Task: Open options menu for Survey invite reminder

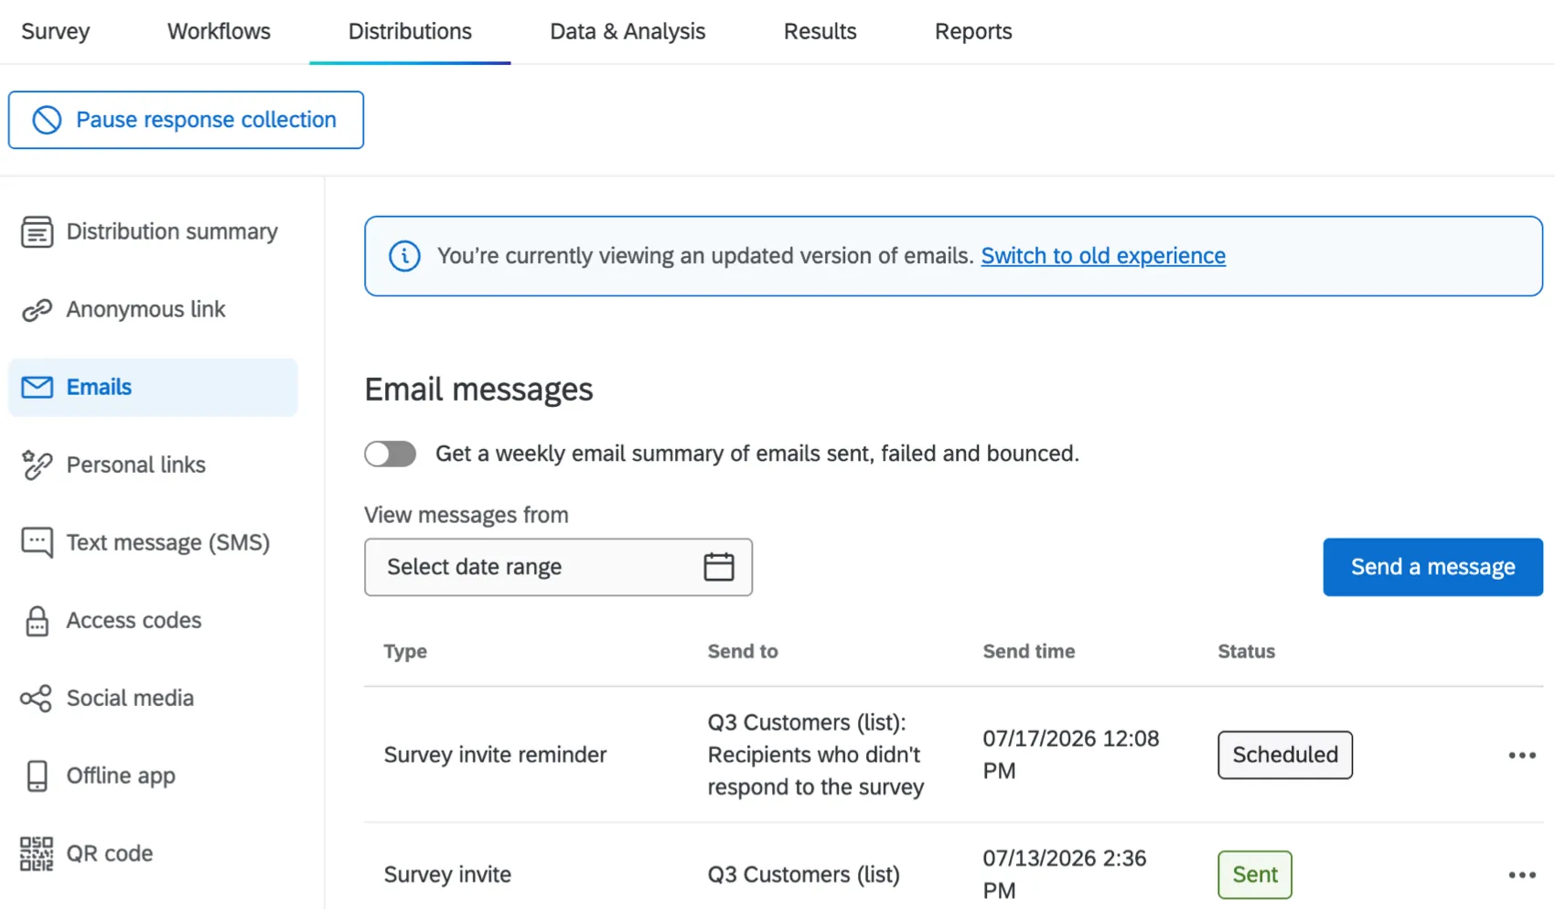Action: click(x=1522, y=755)
